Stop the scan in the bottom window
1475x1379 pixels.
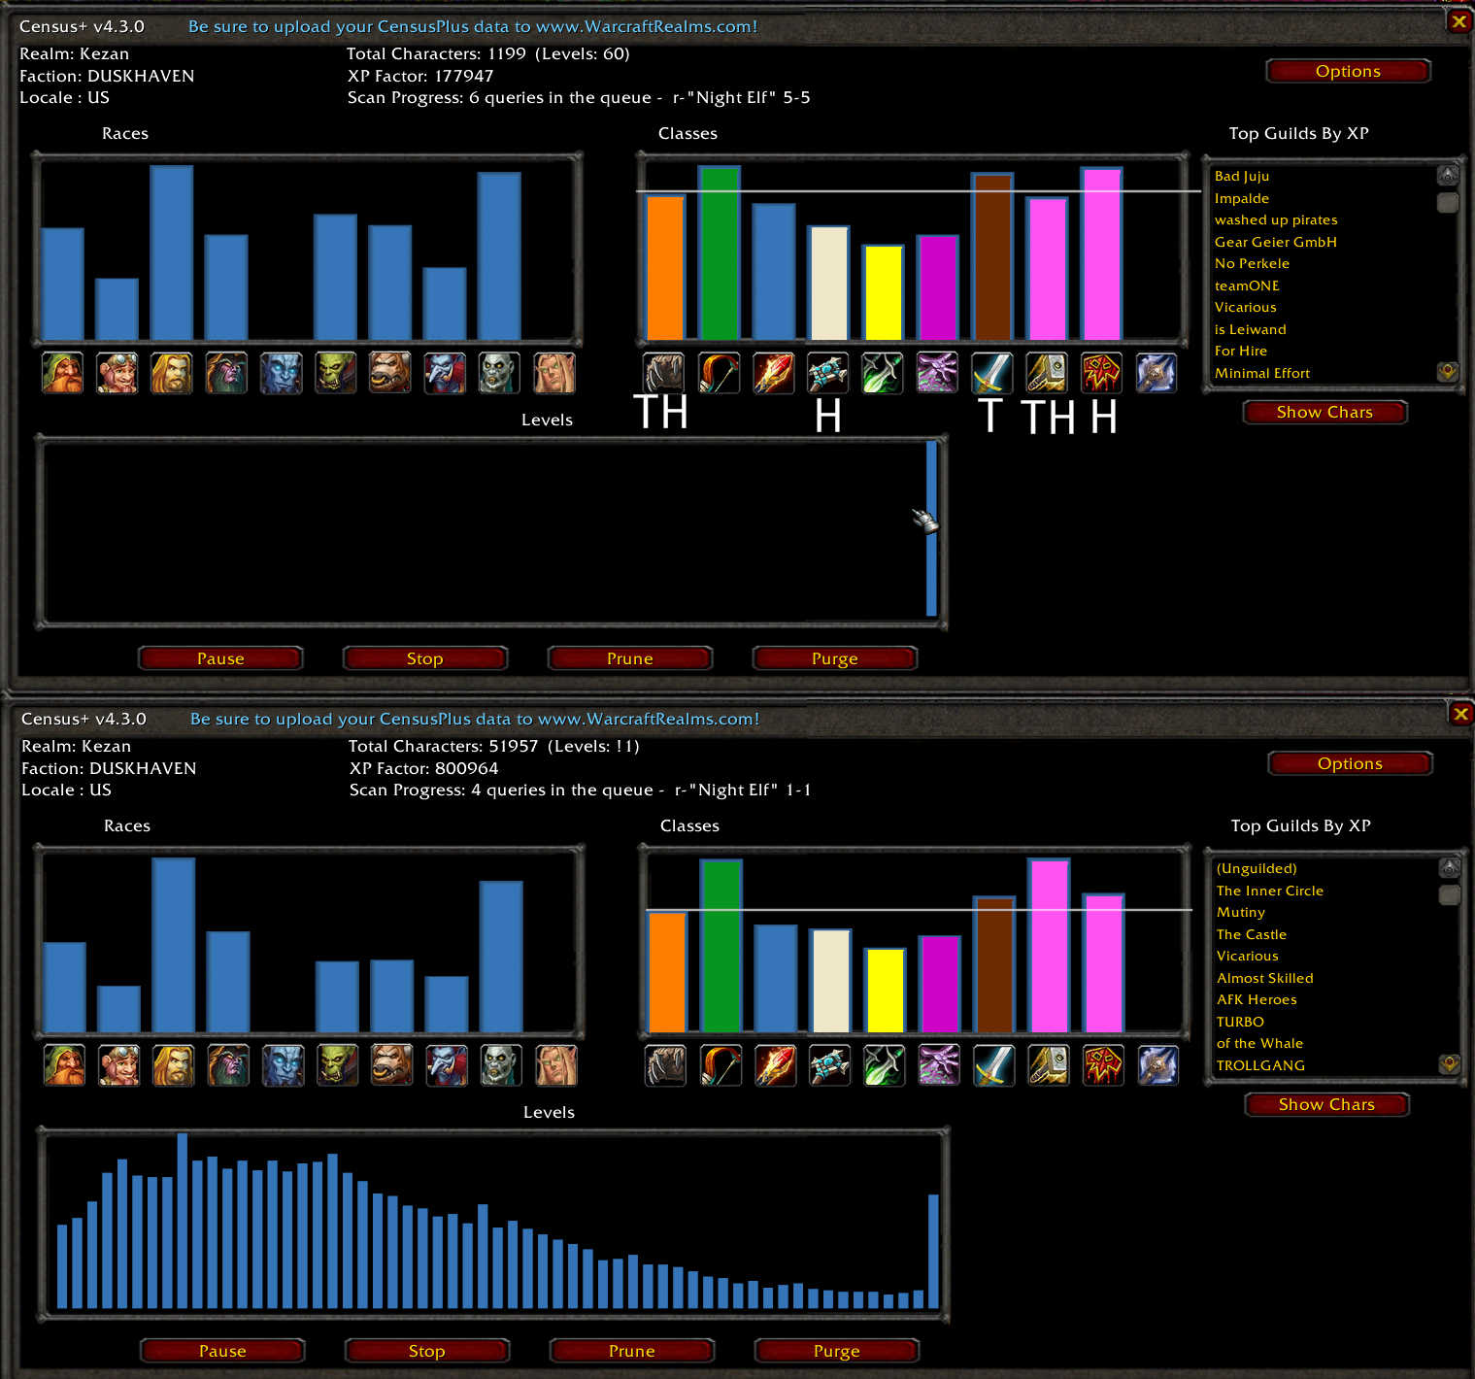click(427, 1351)
